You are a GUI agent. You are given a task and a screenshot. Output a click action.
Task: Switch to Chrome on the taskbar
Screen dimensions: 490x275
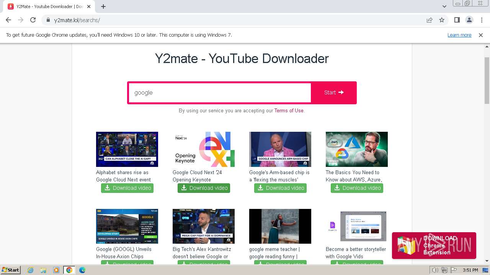[69, 270]
